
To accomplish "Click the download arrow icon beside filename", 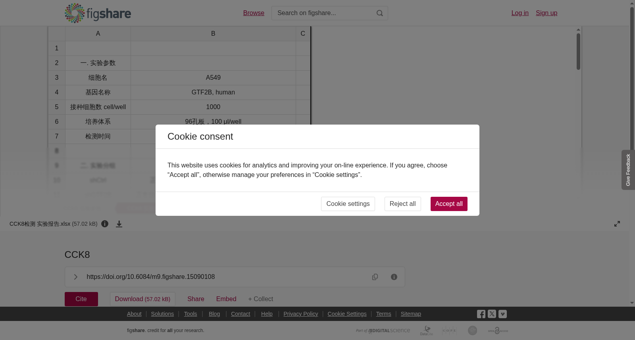I will pos(119,224).
